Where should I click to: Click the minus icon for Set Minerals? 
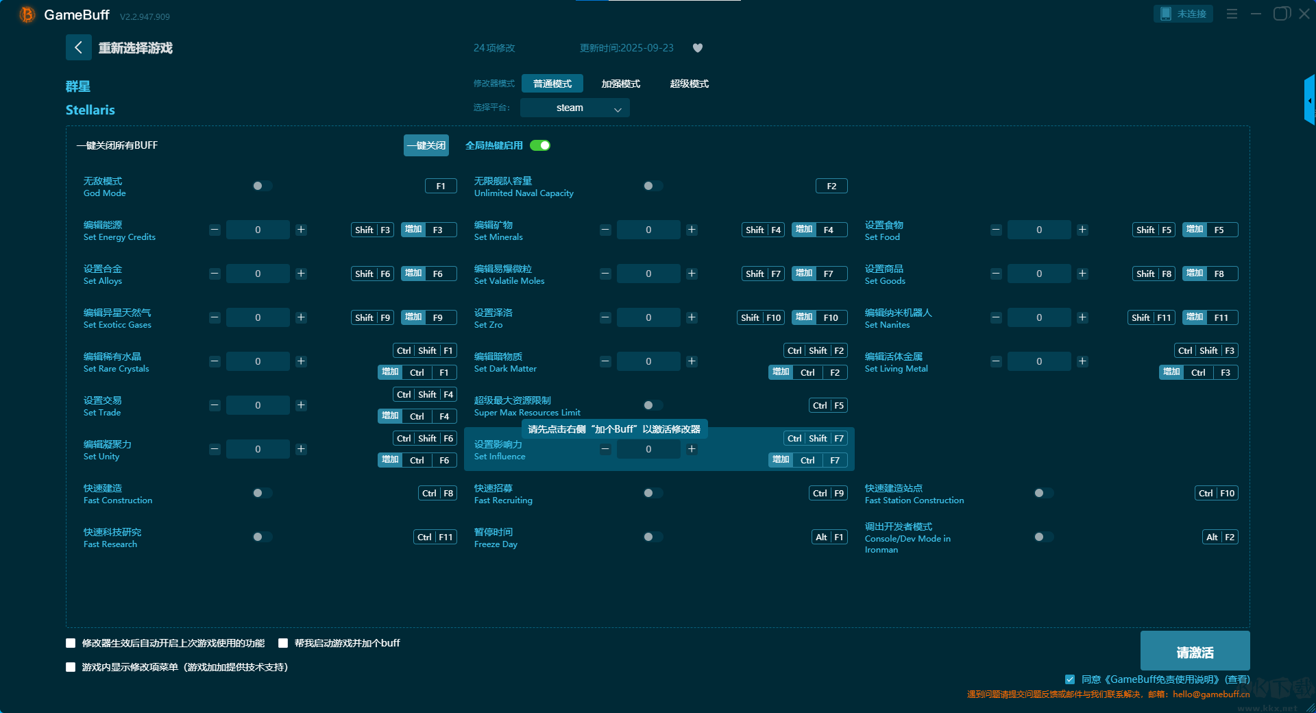point(605,230)
